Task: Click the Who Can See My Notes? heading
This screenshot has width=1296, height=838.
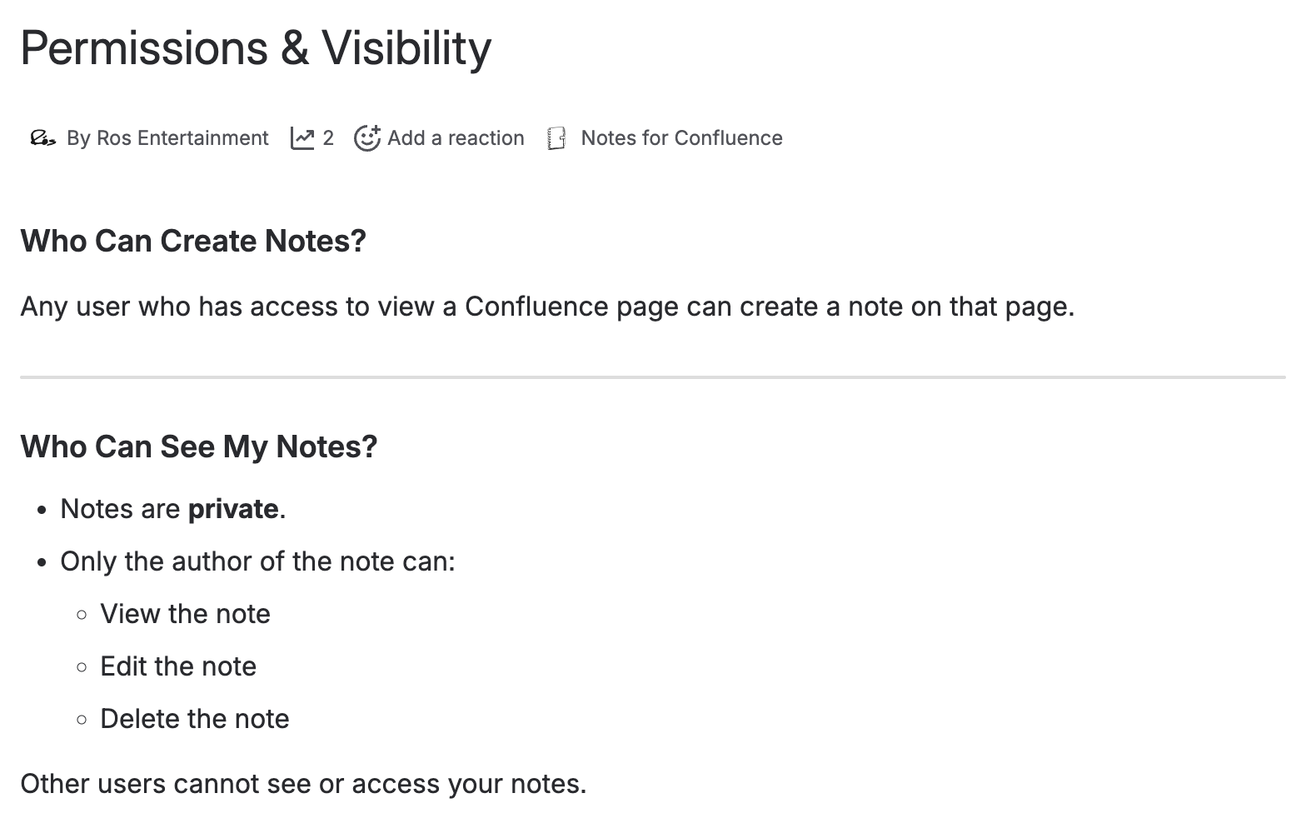Action: pyautogui.click(x=198, y=446)
